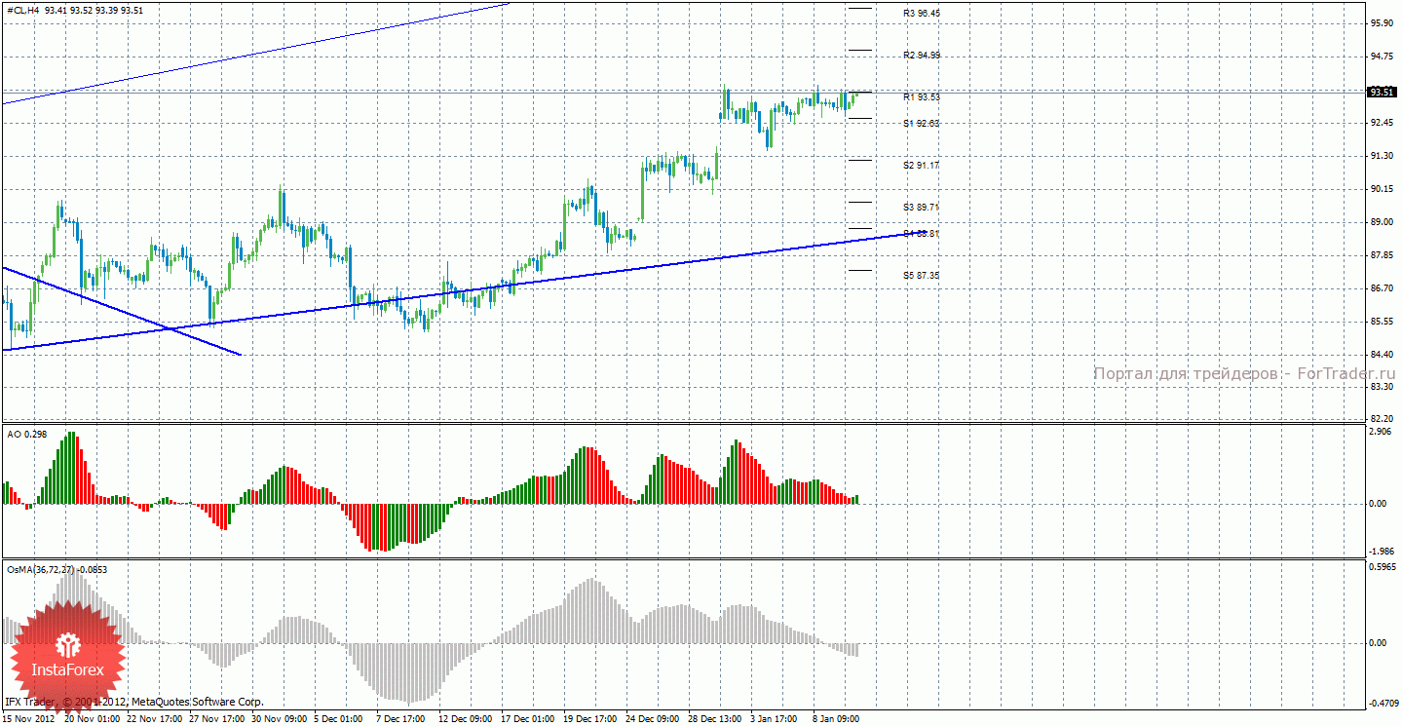1402x726 pixels.
Task: Click 83.30 on the price axis
Action: 1383,388
